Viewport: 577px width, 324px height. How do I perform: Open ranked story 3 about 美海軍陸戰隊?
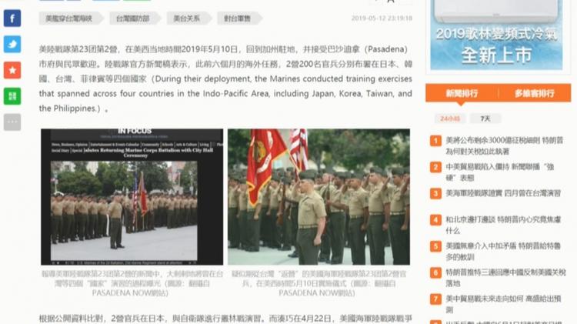pyautogui.click(x=504, y=193)
